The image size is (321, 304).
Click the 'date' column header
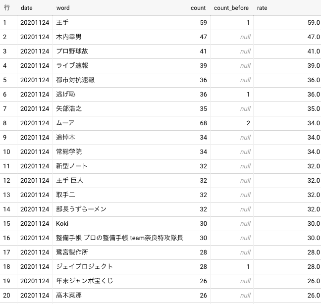pos(27,8)
